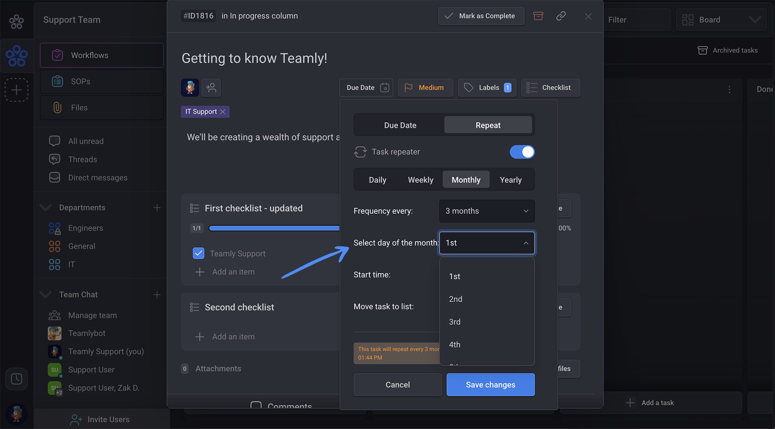Add an item to First checklist

[225, 272]
